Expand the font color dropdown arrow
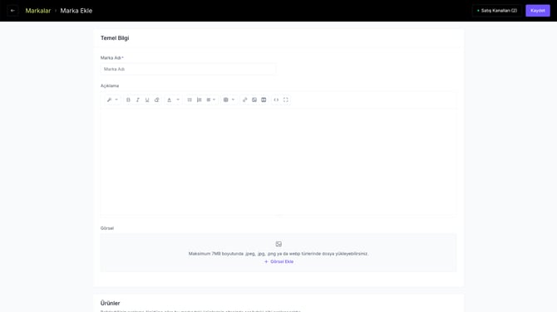Image resolution: width=557 pixels, height=312 pixels. (x=178, y=100)
